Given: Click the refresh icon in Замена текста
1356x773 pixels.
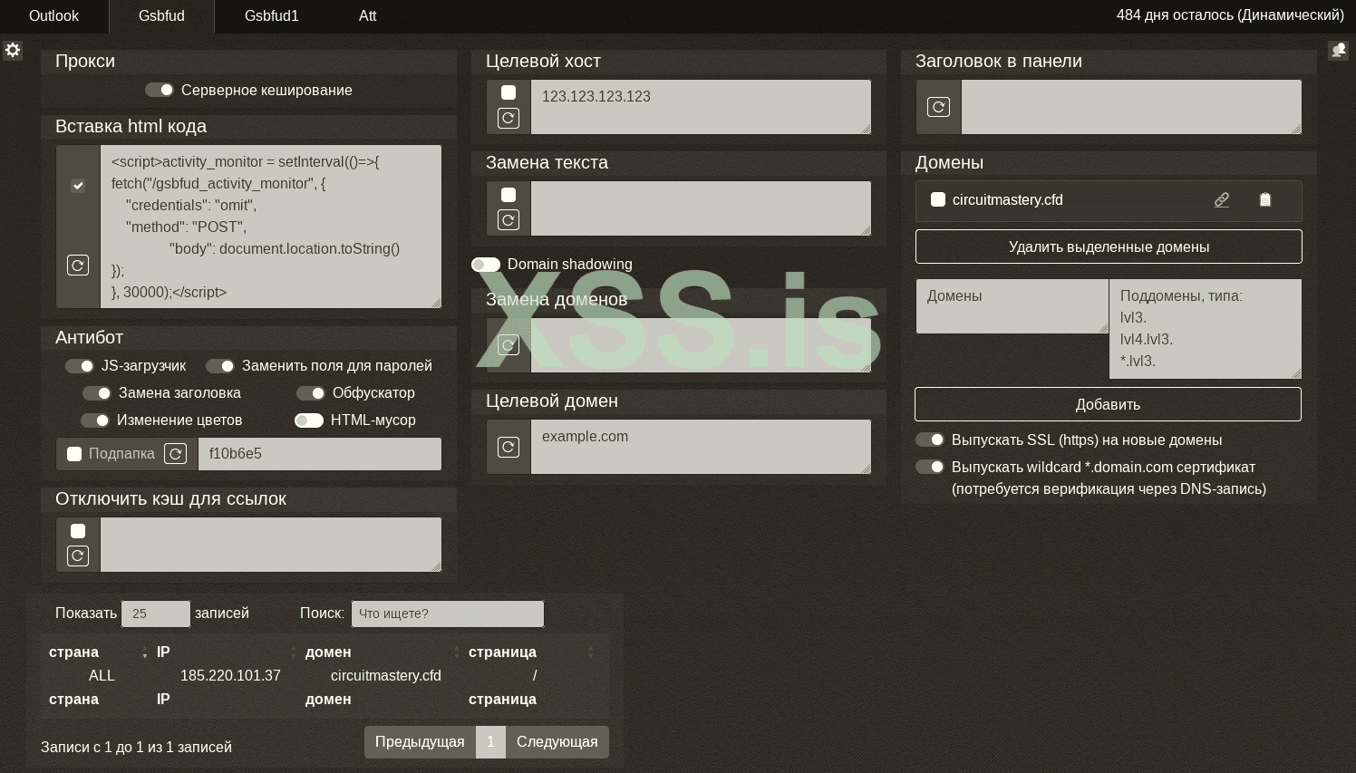Looking at the screenshot, I should click(508, 219).
